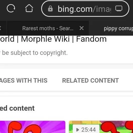The width and height of the screenshot is (133, 133).
Task: Open the green background video thumbnail
Action: (x=101, y=127)
